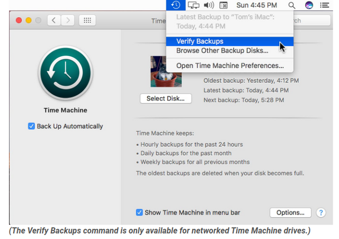Open the volume control in menu bar
The height and width of the screenshot is (239, 339).
pos(209,5)
